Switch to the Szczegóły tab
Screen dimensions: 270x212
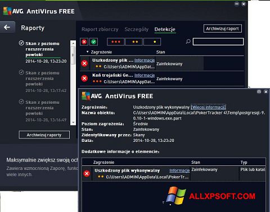point(137,29)
